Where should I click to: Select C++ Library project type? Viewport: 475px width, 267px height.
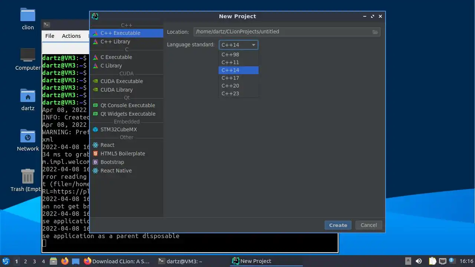[x=126, y=42]
